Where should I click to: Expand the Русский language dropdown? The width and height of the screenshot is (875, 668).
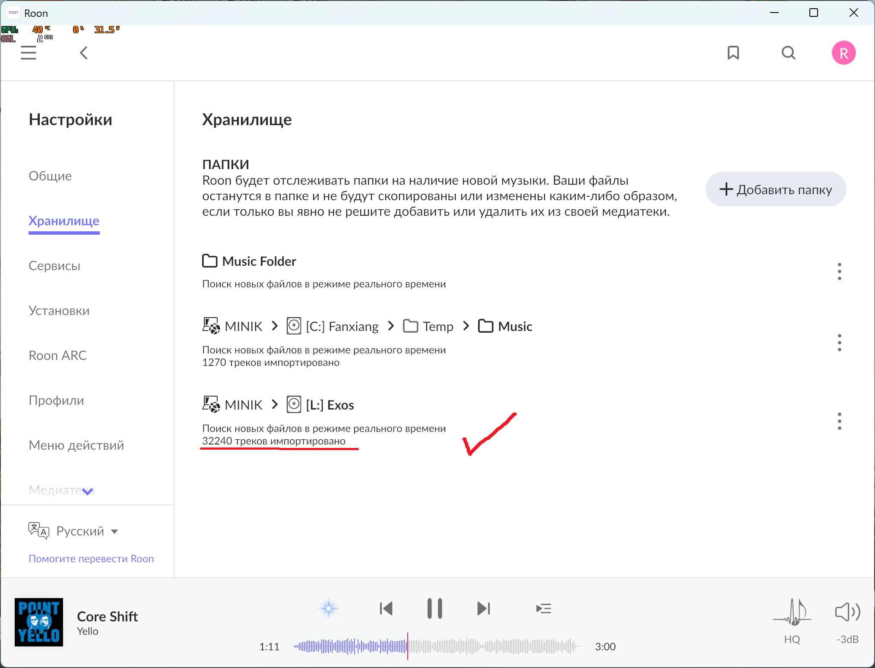point(86,531)
